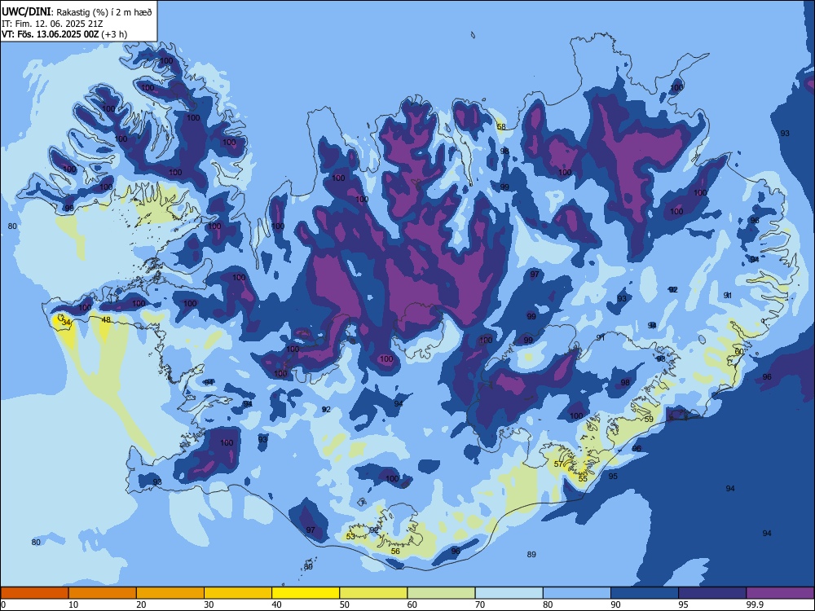Screen dimensions: 815x611
Task: Click the 'UWC/DINI' title text
Action: pyautogui.click(x=26, y=11)
